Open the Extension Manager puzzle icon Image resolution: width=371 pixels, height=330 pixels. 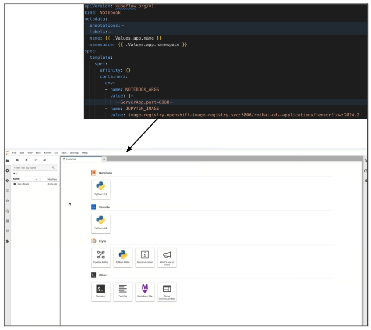7,241
